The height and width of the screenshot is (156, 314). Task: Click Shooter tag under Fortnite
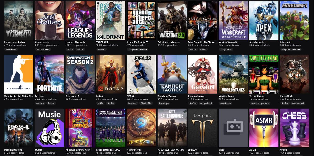[40, 103]
